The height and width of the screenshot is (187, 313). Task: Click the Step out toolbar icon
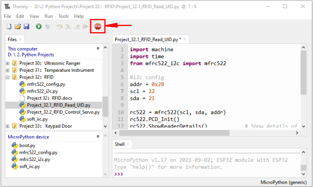[x=77, y=27]
